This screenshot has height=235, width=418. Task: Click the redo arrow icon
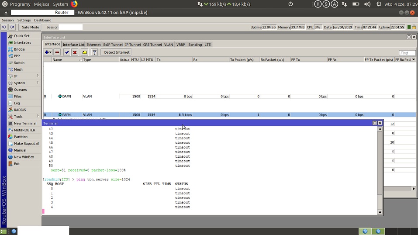click(12, 27)
